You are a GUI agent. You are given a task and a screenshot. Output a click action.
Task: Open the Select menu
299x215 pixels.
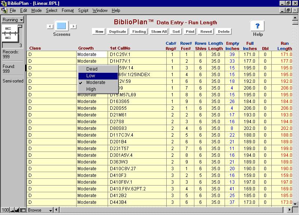[52, 10]
